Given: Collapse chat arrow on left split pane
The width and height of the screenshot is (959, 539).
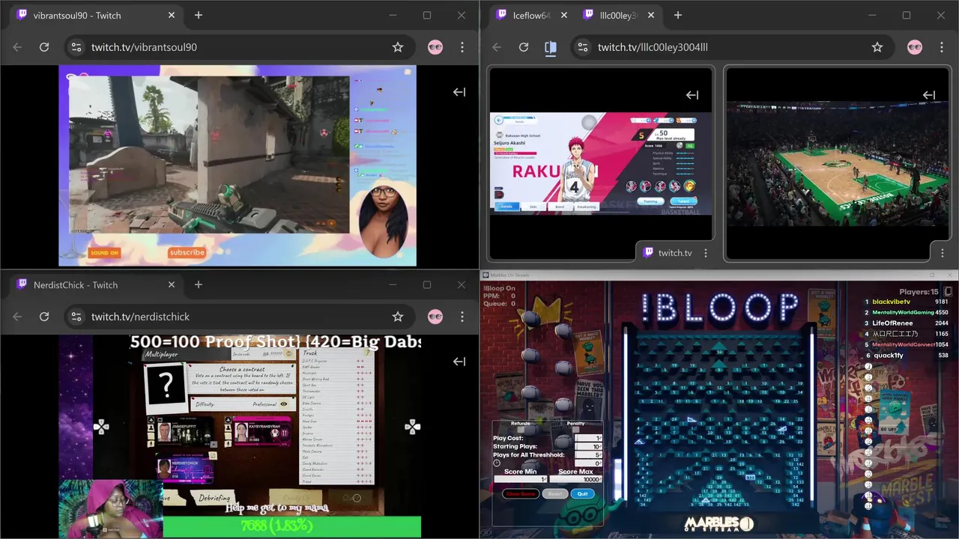Looking at the screenshot, I should [692, 95].
